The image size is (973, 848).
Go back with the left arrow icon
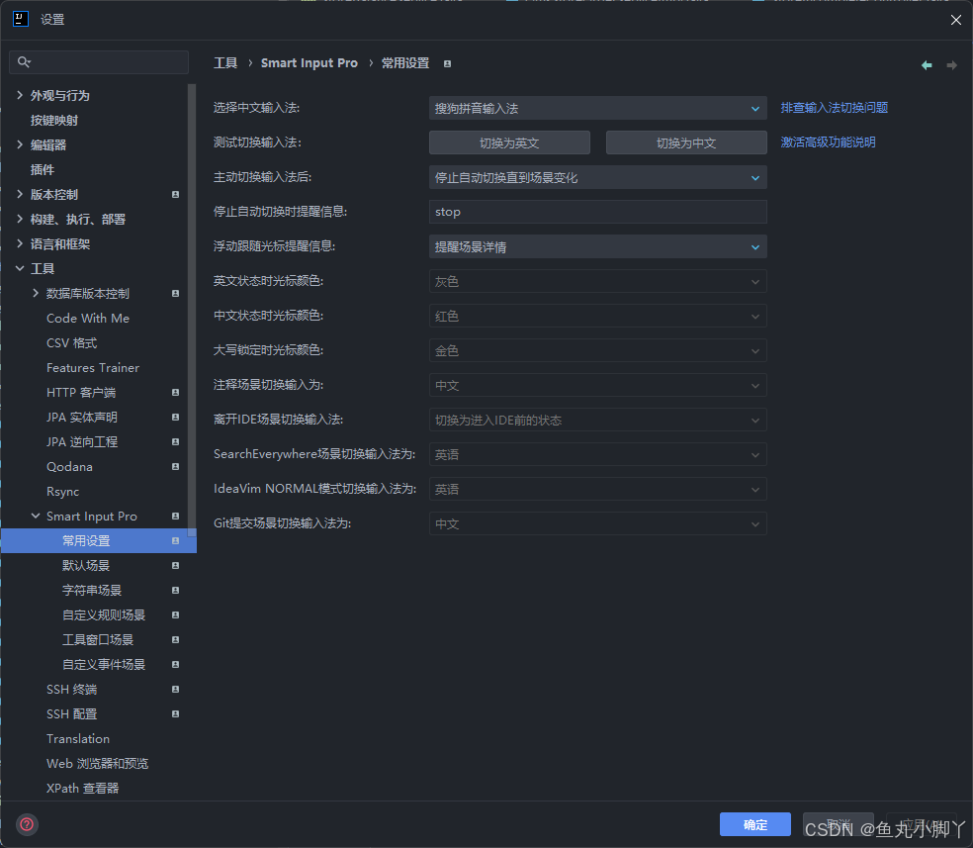pos(927,65)
